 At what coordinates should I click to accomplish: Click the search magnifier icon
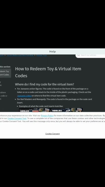point(79,55)
